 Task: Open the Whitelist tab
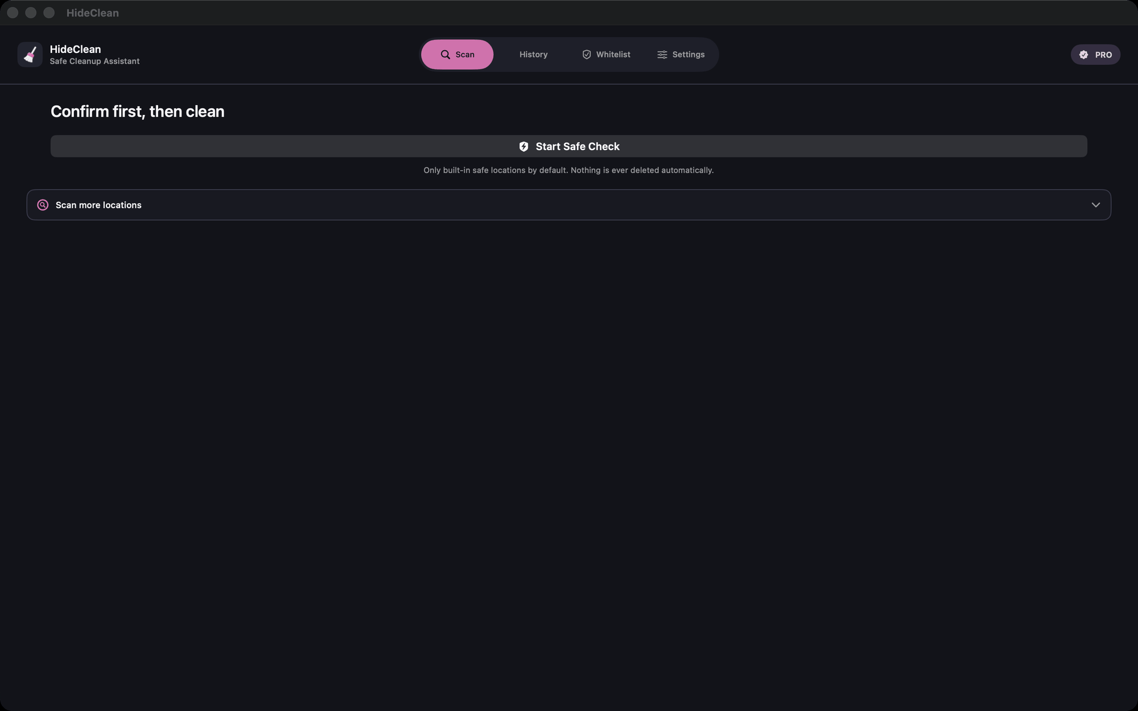606,55
